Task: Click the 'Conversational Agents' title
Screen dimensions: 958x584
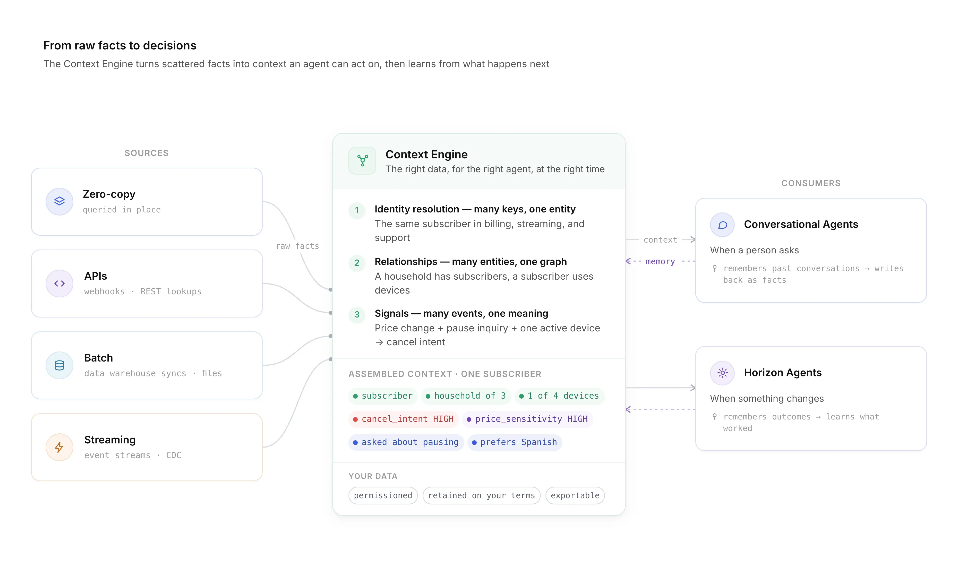Action: pyautogui.click(x=801, y=224)
